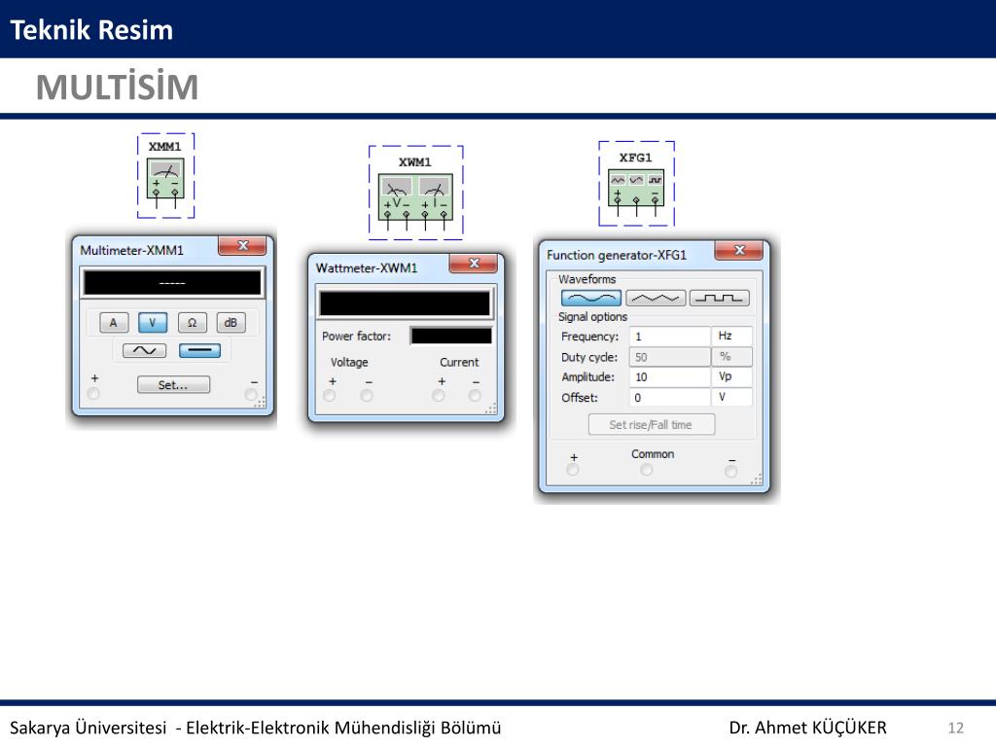Select the XMM1 multimeter instrument icon

pyautogui.click(x=165, y=178)
